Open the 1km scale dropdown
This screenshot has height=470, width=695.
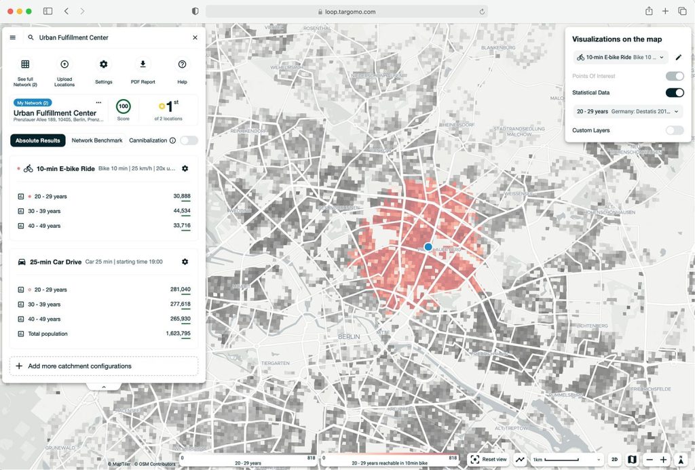pos(566,459)
